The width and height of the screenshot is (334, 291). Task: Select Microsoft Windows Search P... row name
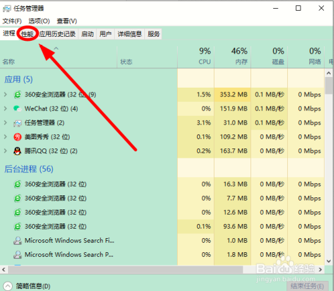pyautogui.click(x=69, y=255)
